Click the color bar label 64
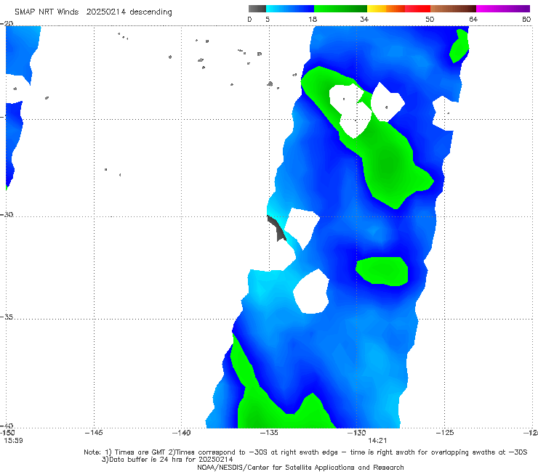The image size is (538, 472). (473, 20)
